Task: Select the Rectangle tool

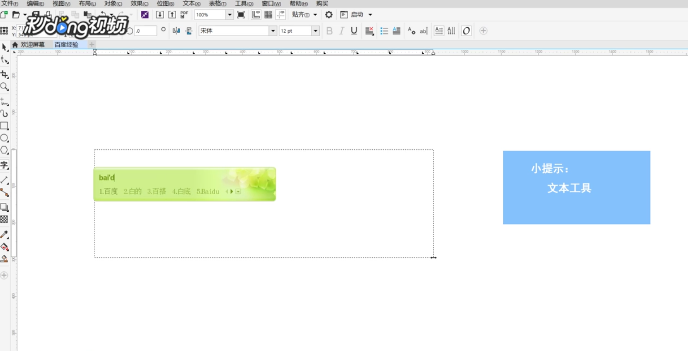Action: pyautogui.click(x=4, y=126)
